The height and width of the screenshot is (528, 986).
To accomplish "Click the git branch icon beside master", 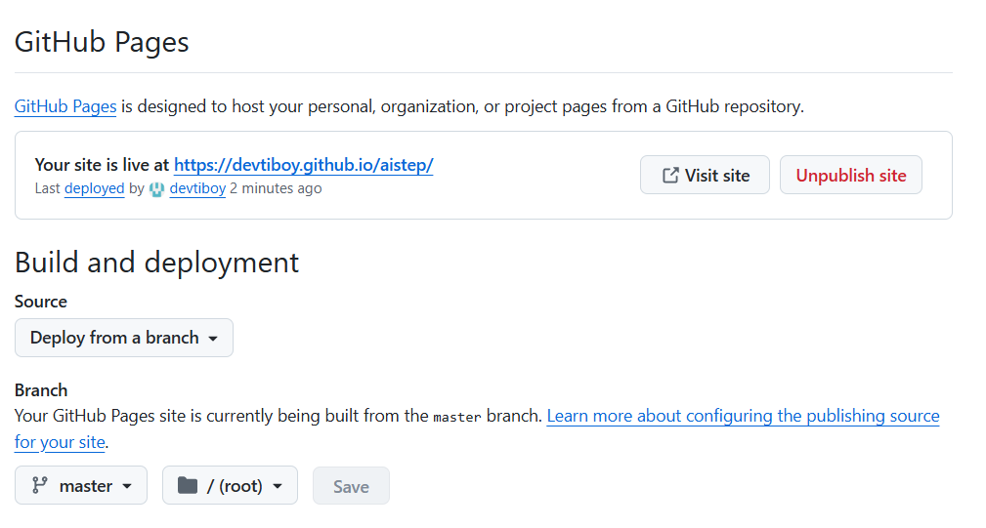I will coord(40,485).
